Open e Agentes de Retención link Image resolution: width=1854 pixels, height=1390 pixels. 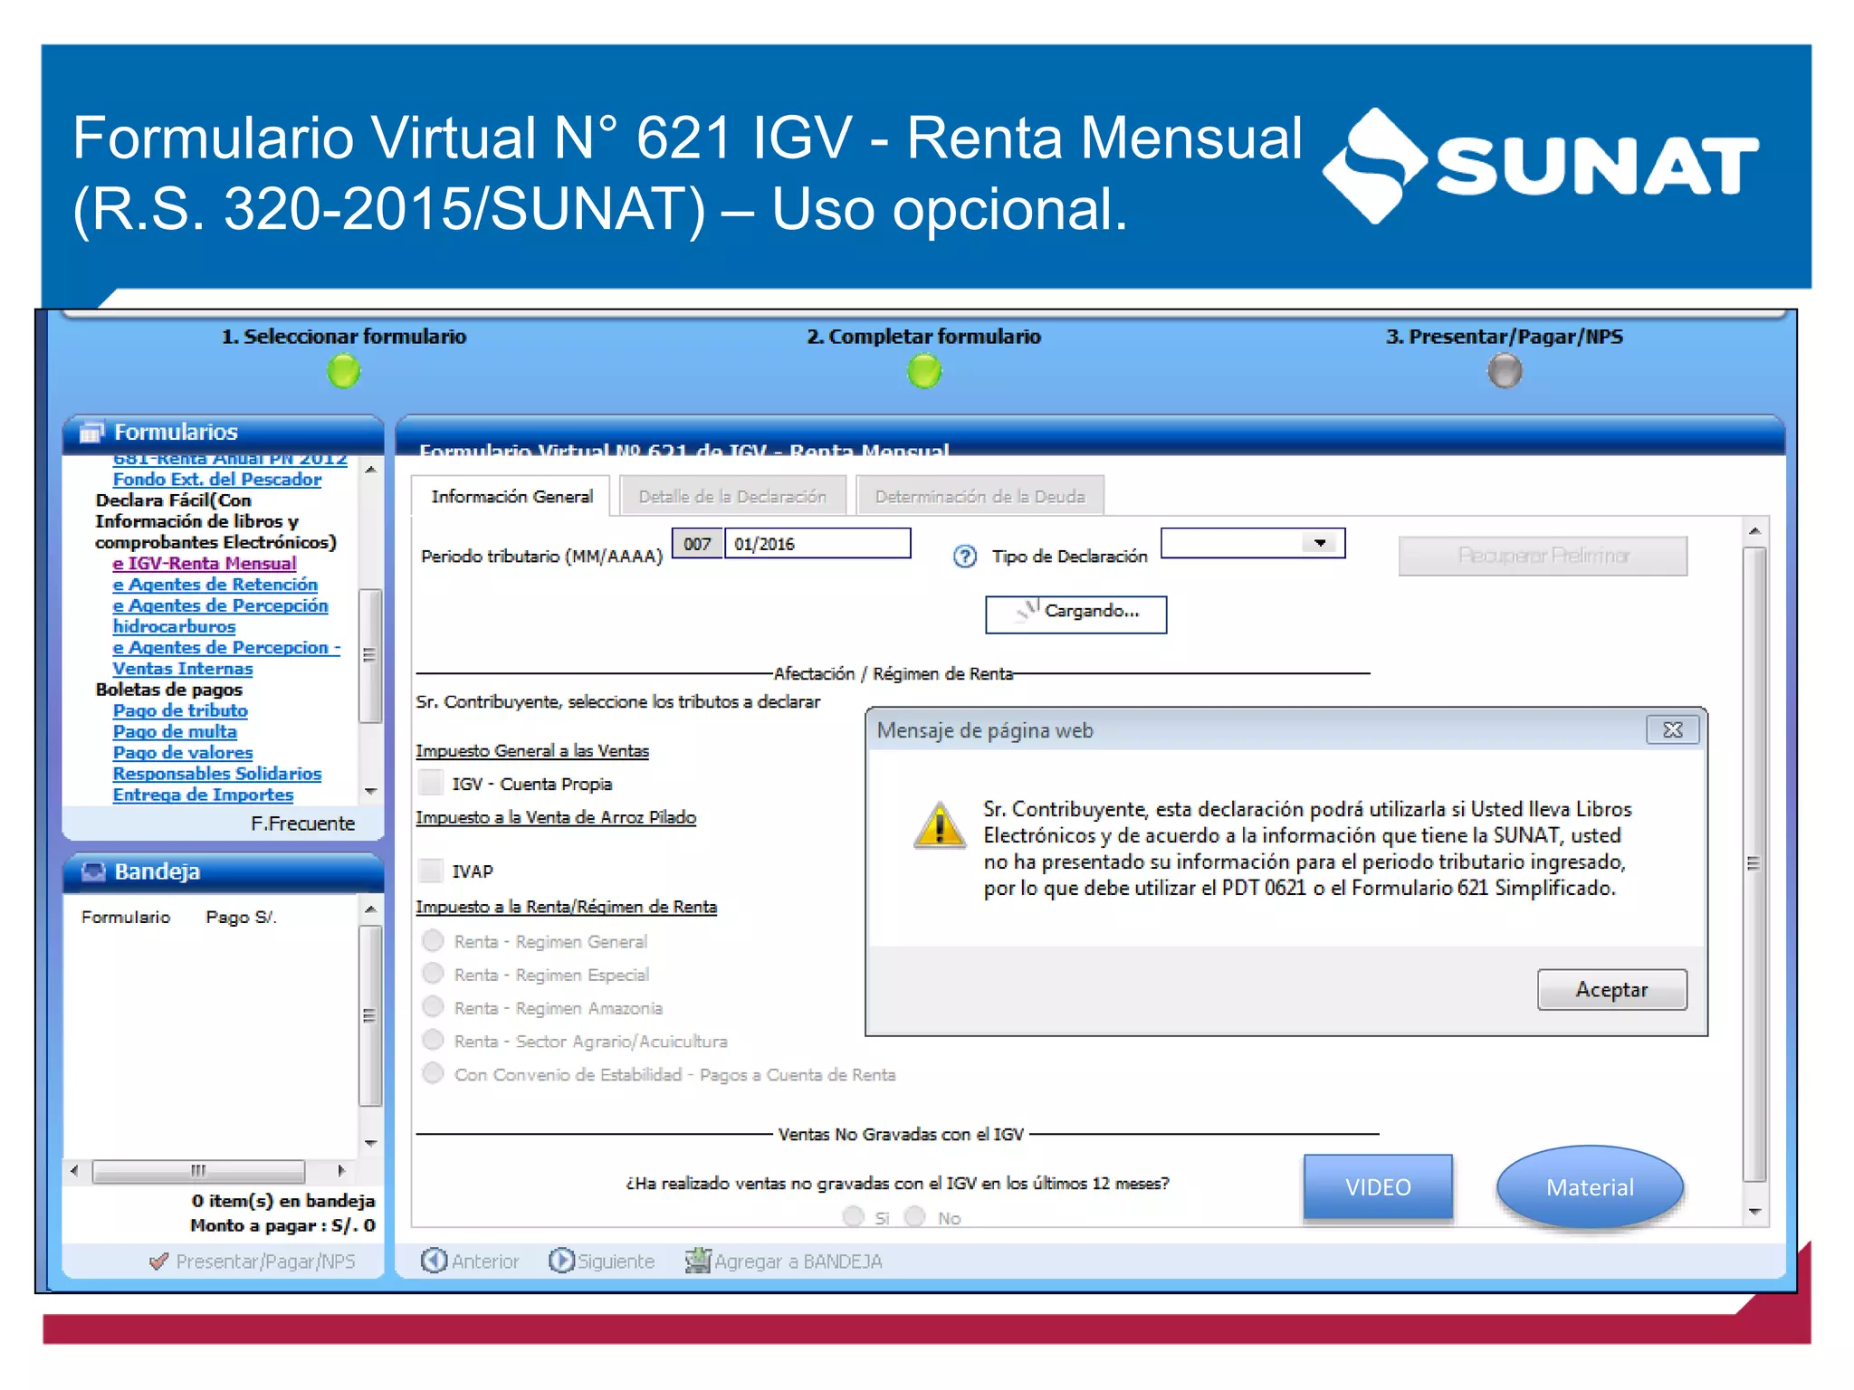click(215, 585)
